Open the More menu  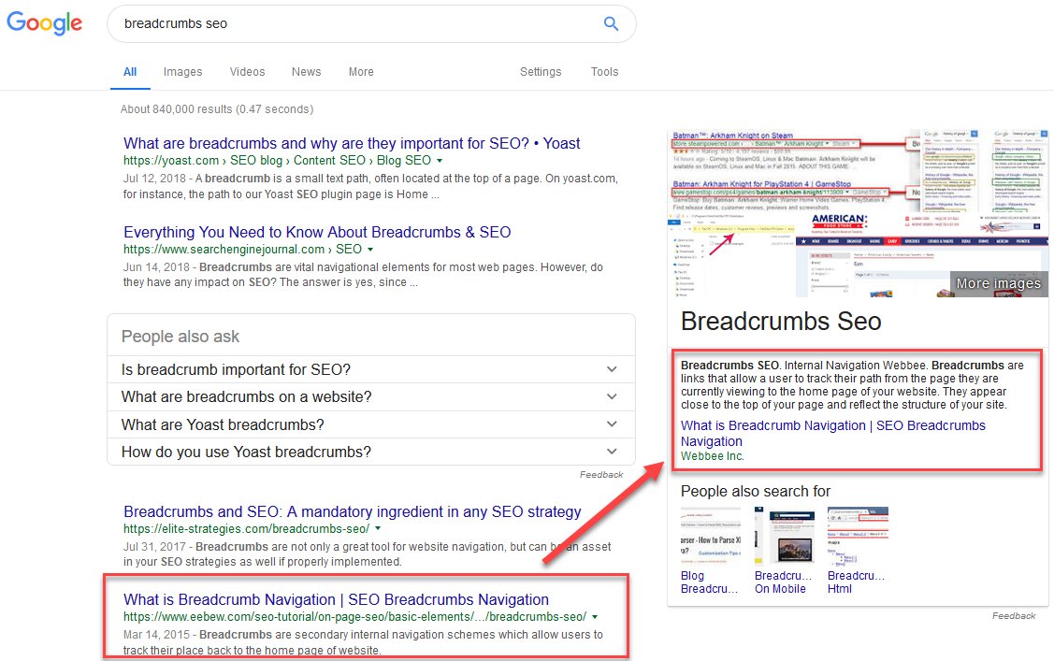(361, 72)
